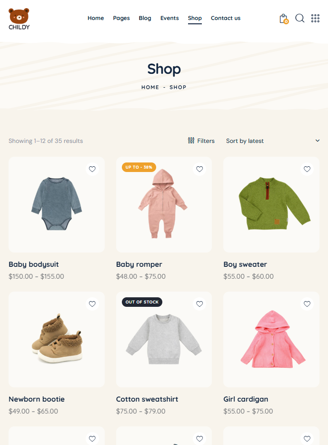This screenshot has height=445, width=328.
Task: Click the search magnifier icon
Action: pyautogui.click(x=299, y=18)
